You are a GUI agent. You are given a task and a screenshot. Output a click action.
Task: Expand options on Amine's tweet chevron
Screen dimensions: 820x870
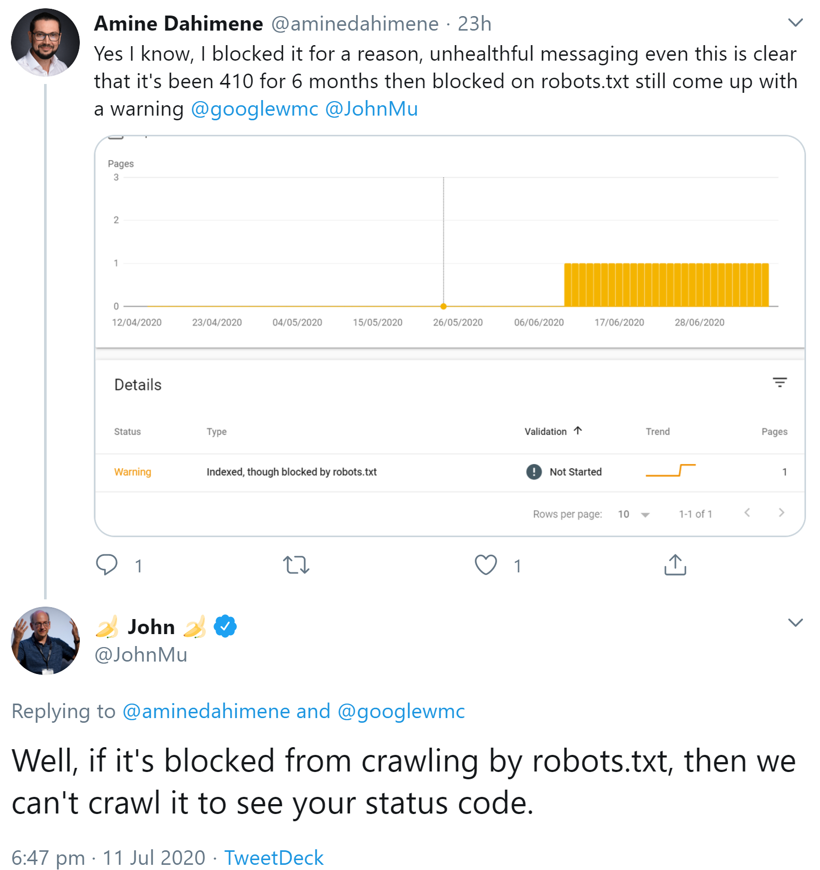(795, 22)
